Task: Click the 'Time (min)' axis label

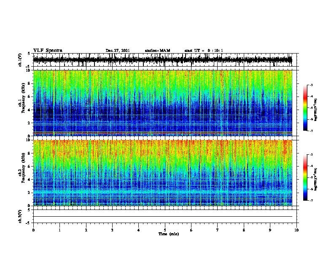Action: tap(169, 234)
